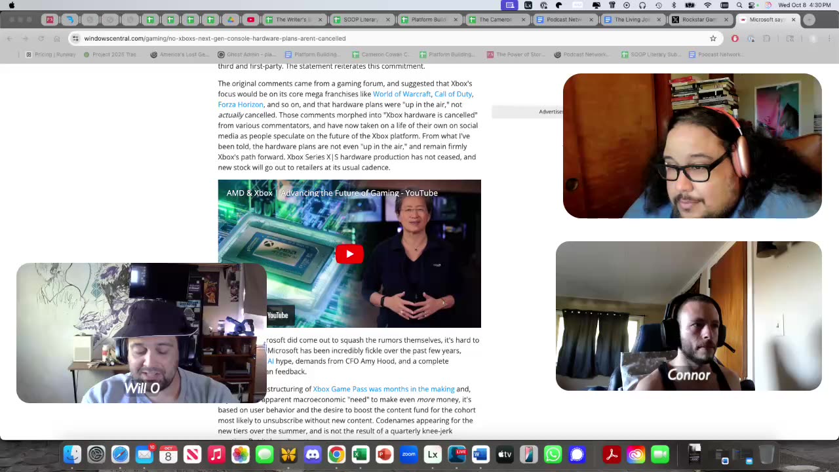This screenshot has width=839, height=472.
Task: Open a new browser tab
Action: (809, 20)
